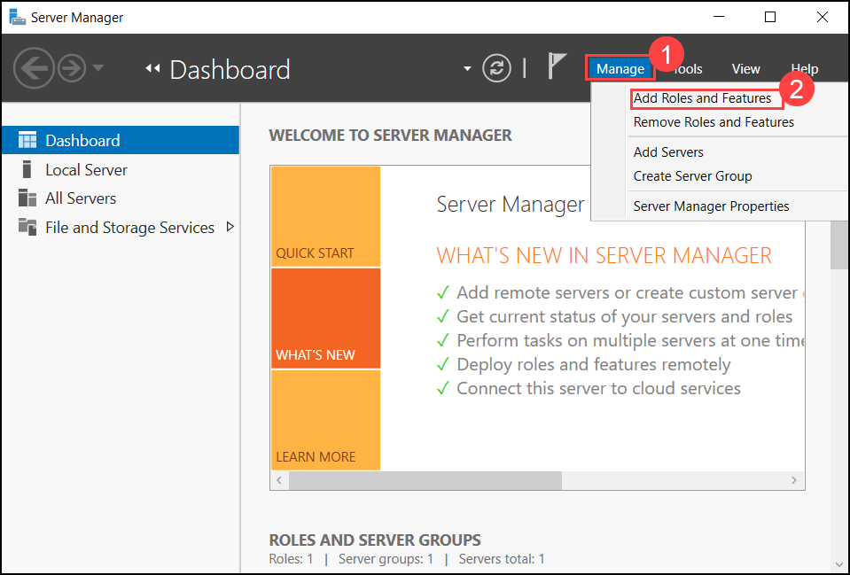850x575 pixels.
Task: Open the WHAT'S NEW tile
Action: [x=326, y=319]
